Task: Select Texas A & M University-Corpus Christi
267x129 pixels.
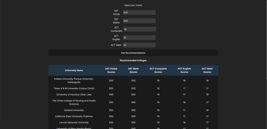Action: point(74,88)
